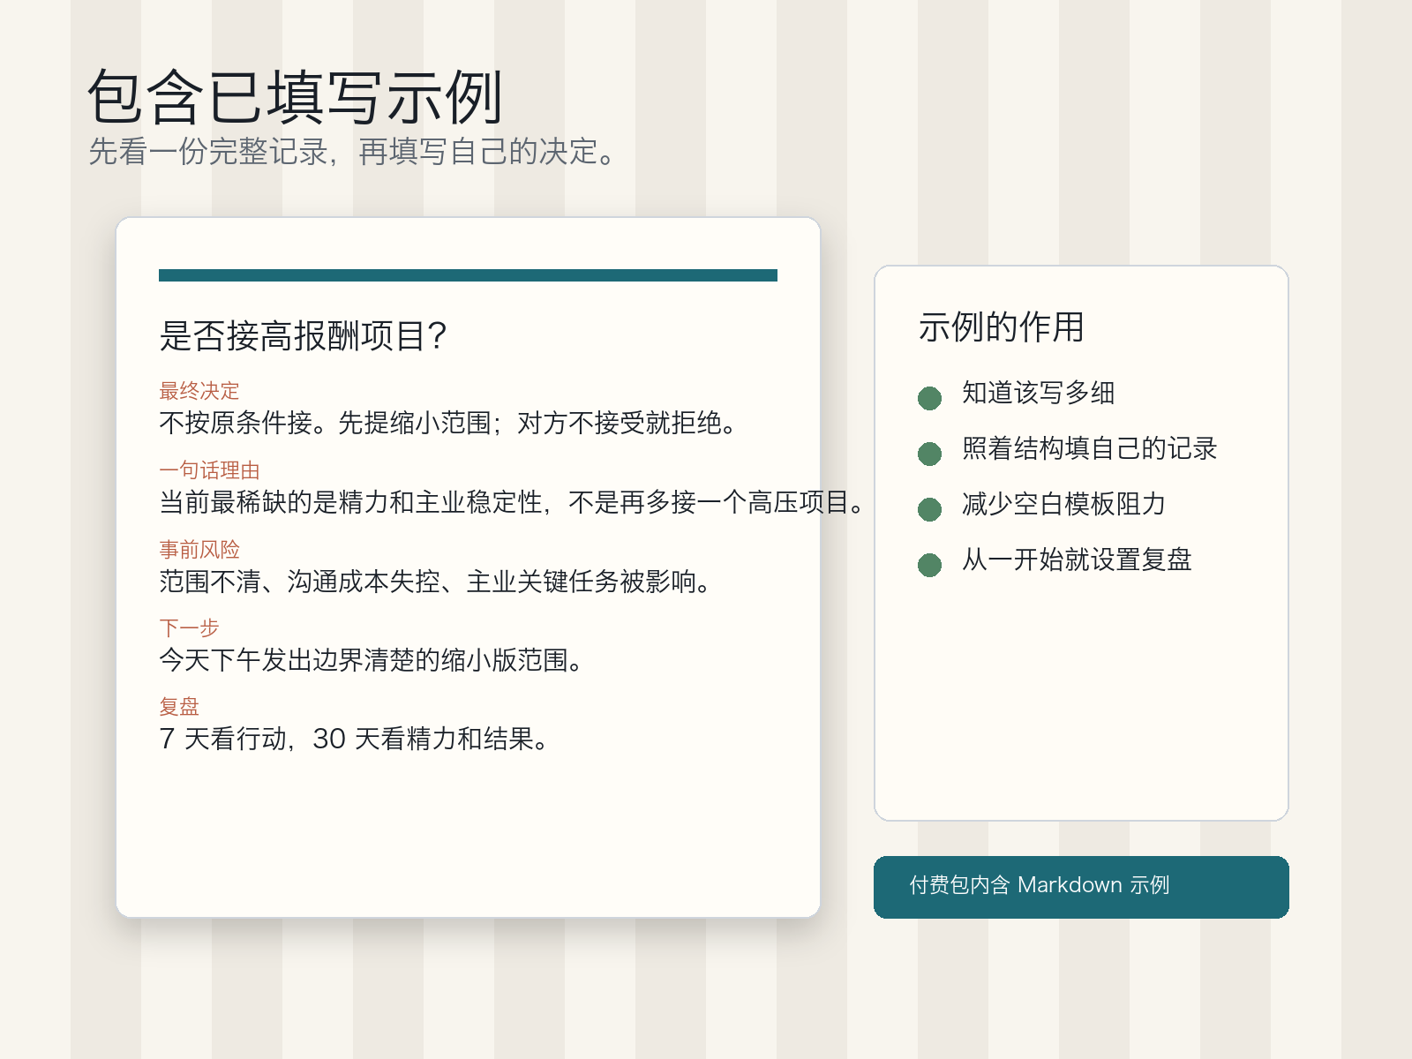1412x1059 pixels.
Task: Select the card title '是否接高报酬项目？'
Action: (304, 335)
